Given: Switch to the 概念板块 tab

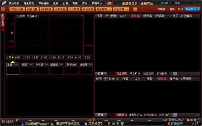Looking at the screenshot, I should (135, 74).
